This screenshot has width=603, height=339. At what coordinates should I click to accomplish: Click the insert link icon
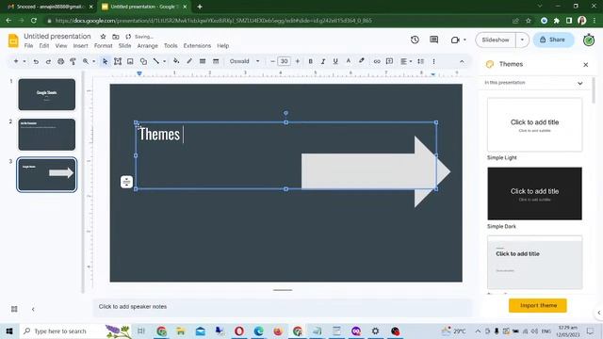377,61
